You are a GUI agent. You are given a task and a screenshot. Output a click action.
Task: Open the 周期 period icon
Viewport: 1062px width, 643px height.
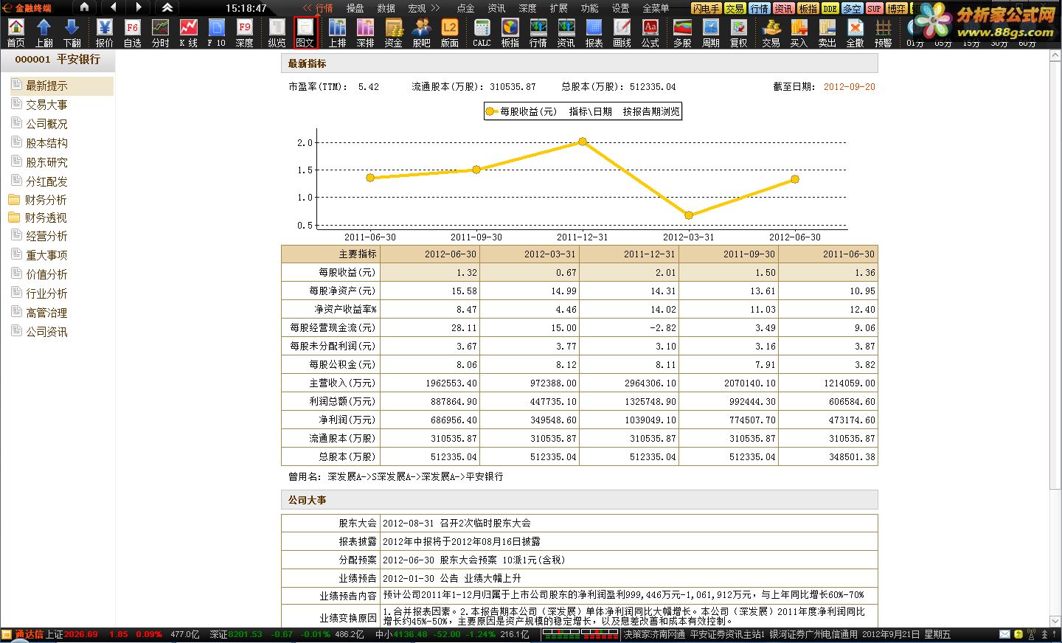[710, 32]
